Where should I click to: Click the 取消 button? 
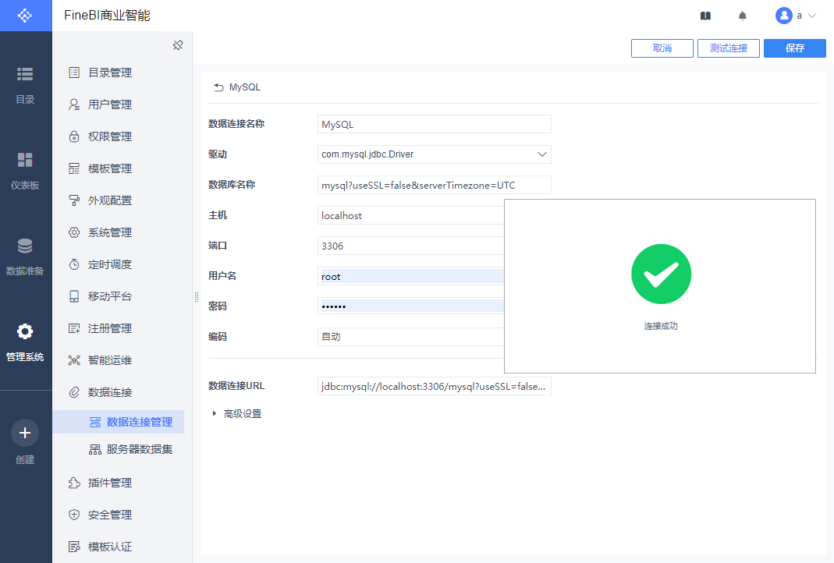662,48
